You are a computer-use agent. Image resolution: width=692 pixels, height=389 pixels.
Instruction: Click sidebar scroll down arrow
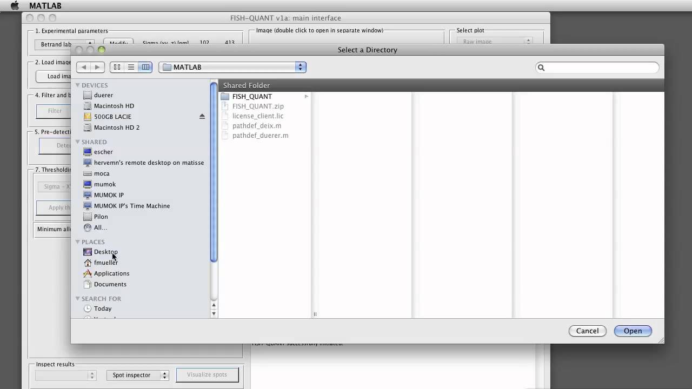(x=214, y=313)
